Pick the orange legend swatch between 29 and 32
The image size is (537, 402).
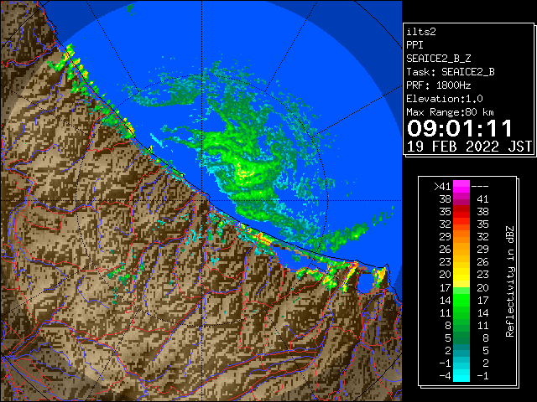[x=461, y=237]
